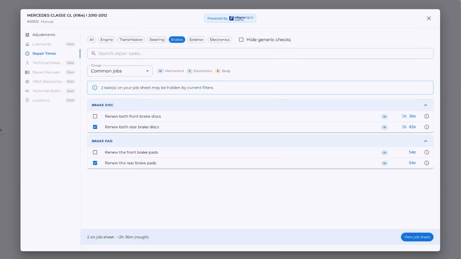Click the Repair Times clock icon

click(x=27, y=54)
